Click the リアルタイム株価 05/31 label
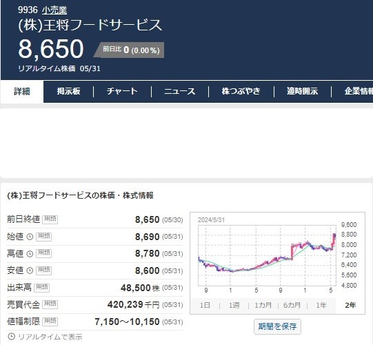This screenshot has height=345, width=373. pyautogui.click(x=59, y=69)
